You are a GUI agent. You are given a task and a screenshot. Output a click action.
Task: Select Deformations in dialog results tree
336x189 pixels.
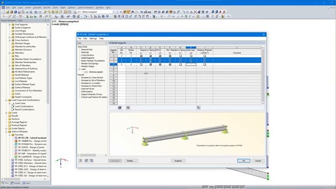tap(87, 91)
